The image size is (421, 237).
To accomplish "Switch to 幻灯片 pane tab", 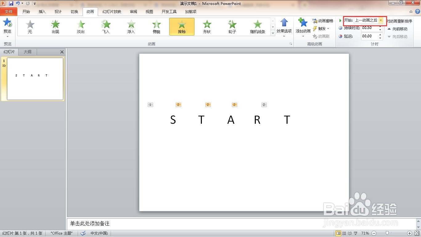I will tap(9, 52).
